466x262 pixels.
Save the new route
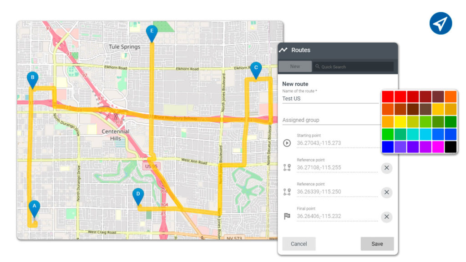(377, 244)
